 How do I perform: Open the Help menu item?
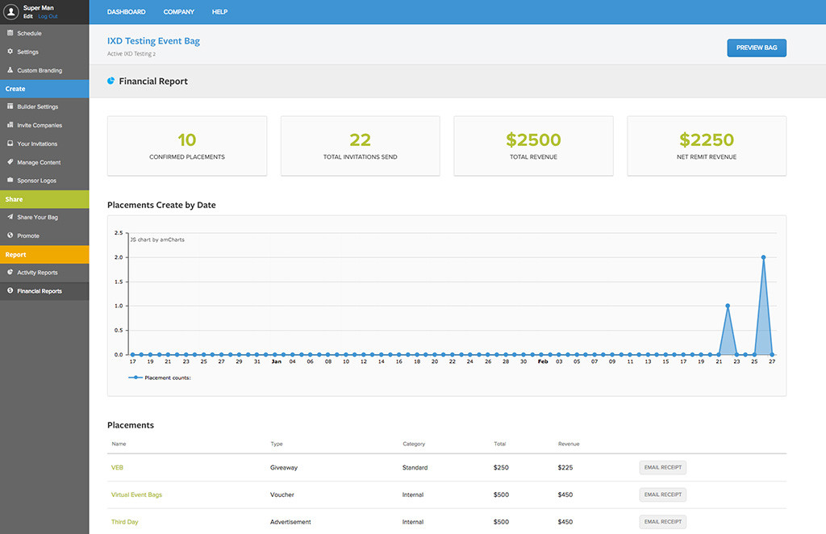tap(219, 11)
